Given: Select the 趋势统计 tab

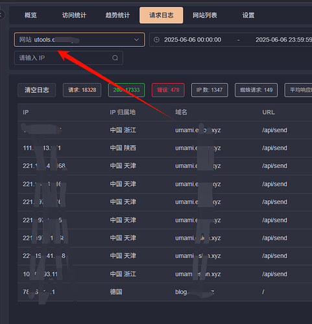Looking at the screenshot, I should point(117,16).
